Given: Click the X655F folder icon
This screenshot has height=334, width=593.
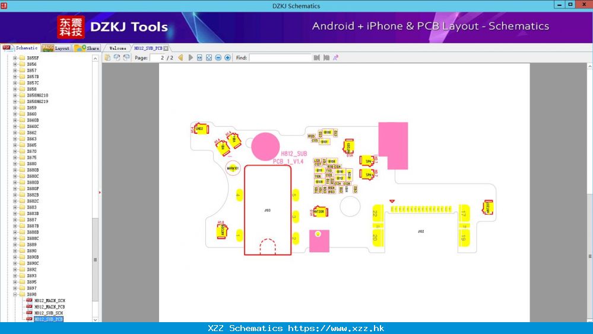Looking at the screenshot, I should point(22,58).
